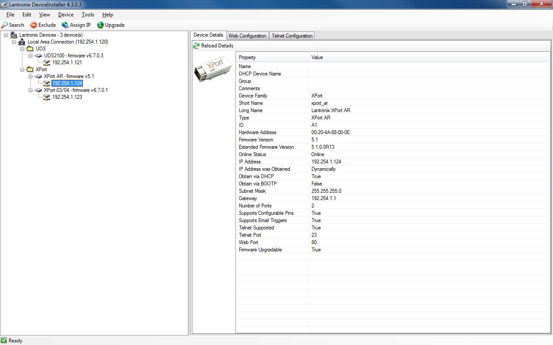The image size is (553, 345).
Task: Switch to the Web Configuration tab
Action: pyautogui.click(x=247, y=36)
